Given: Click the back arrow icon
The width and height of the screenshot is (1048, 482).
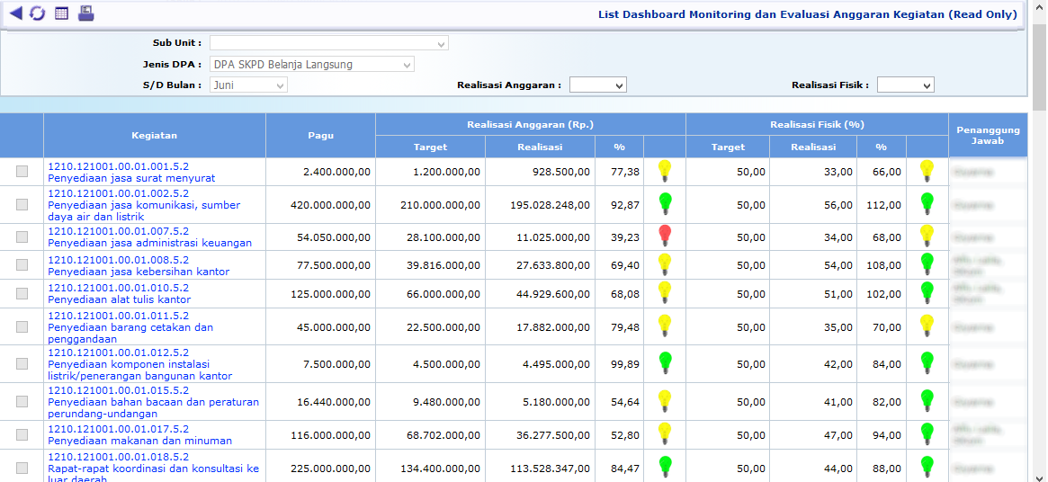Looking at the screenshot, I should pos(15,13).
